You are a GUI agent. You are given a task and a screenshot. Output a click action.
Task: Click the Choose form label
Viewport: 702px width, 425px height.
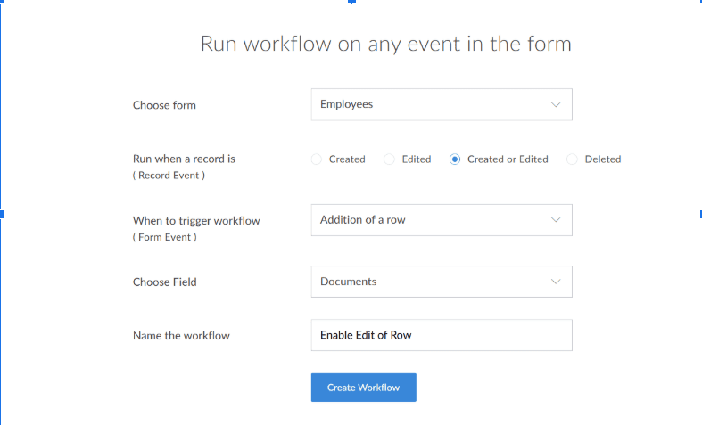click(164, 105)
